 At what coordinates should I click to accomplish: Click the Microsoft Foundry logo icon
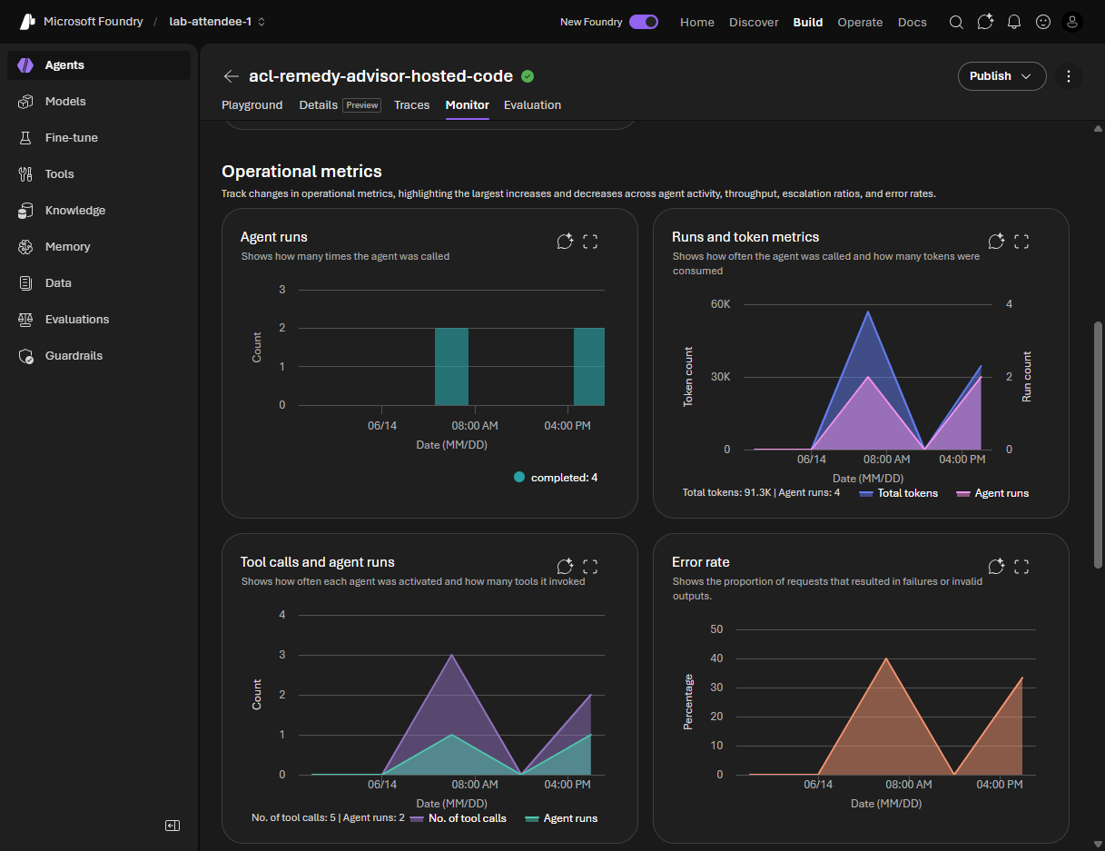click(x=27, y=21)
